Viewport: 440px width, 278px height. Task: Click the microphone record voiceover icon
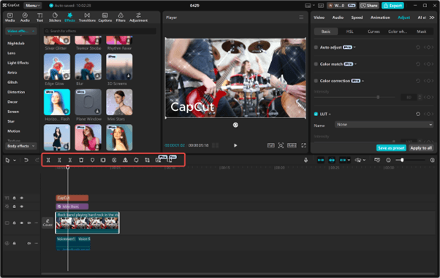pos(306,160)
